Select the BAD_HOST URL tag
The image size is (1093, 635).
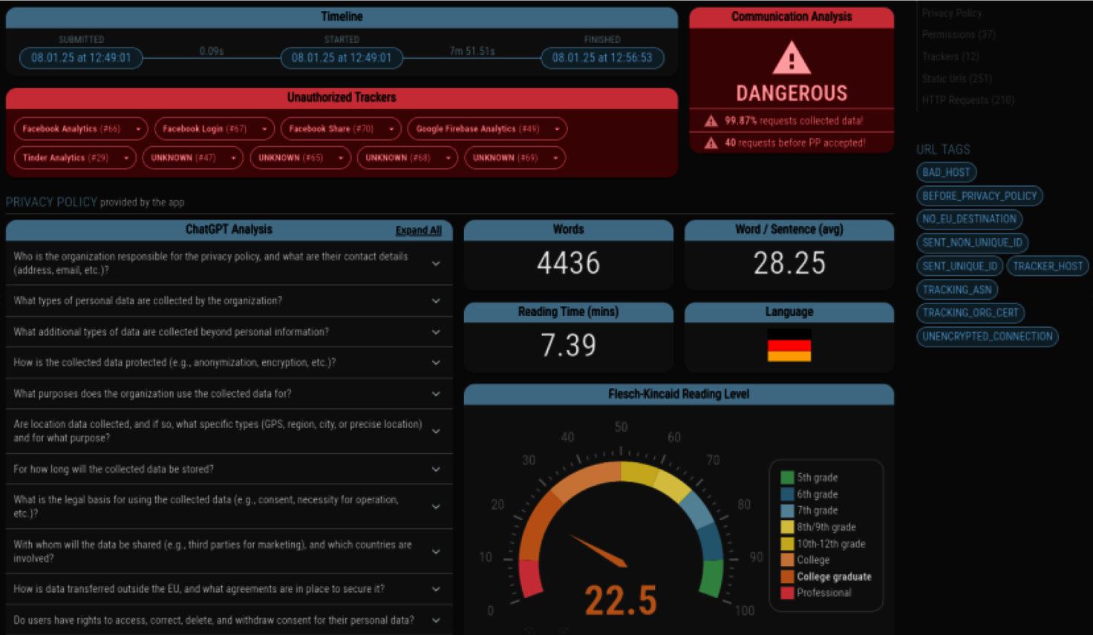click(x=946, y=173)
